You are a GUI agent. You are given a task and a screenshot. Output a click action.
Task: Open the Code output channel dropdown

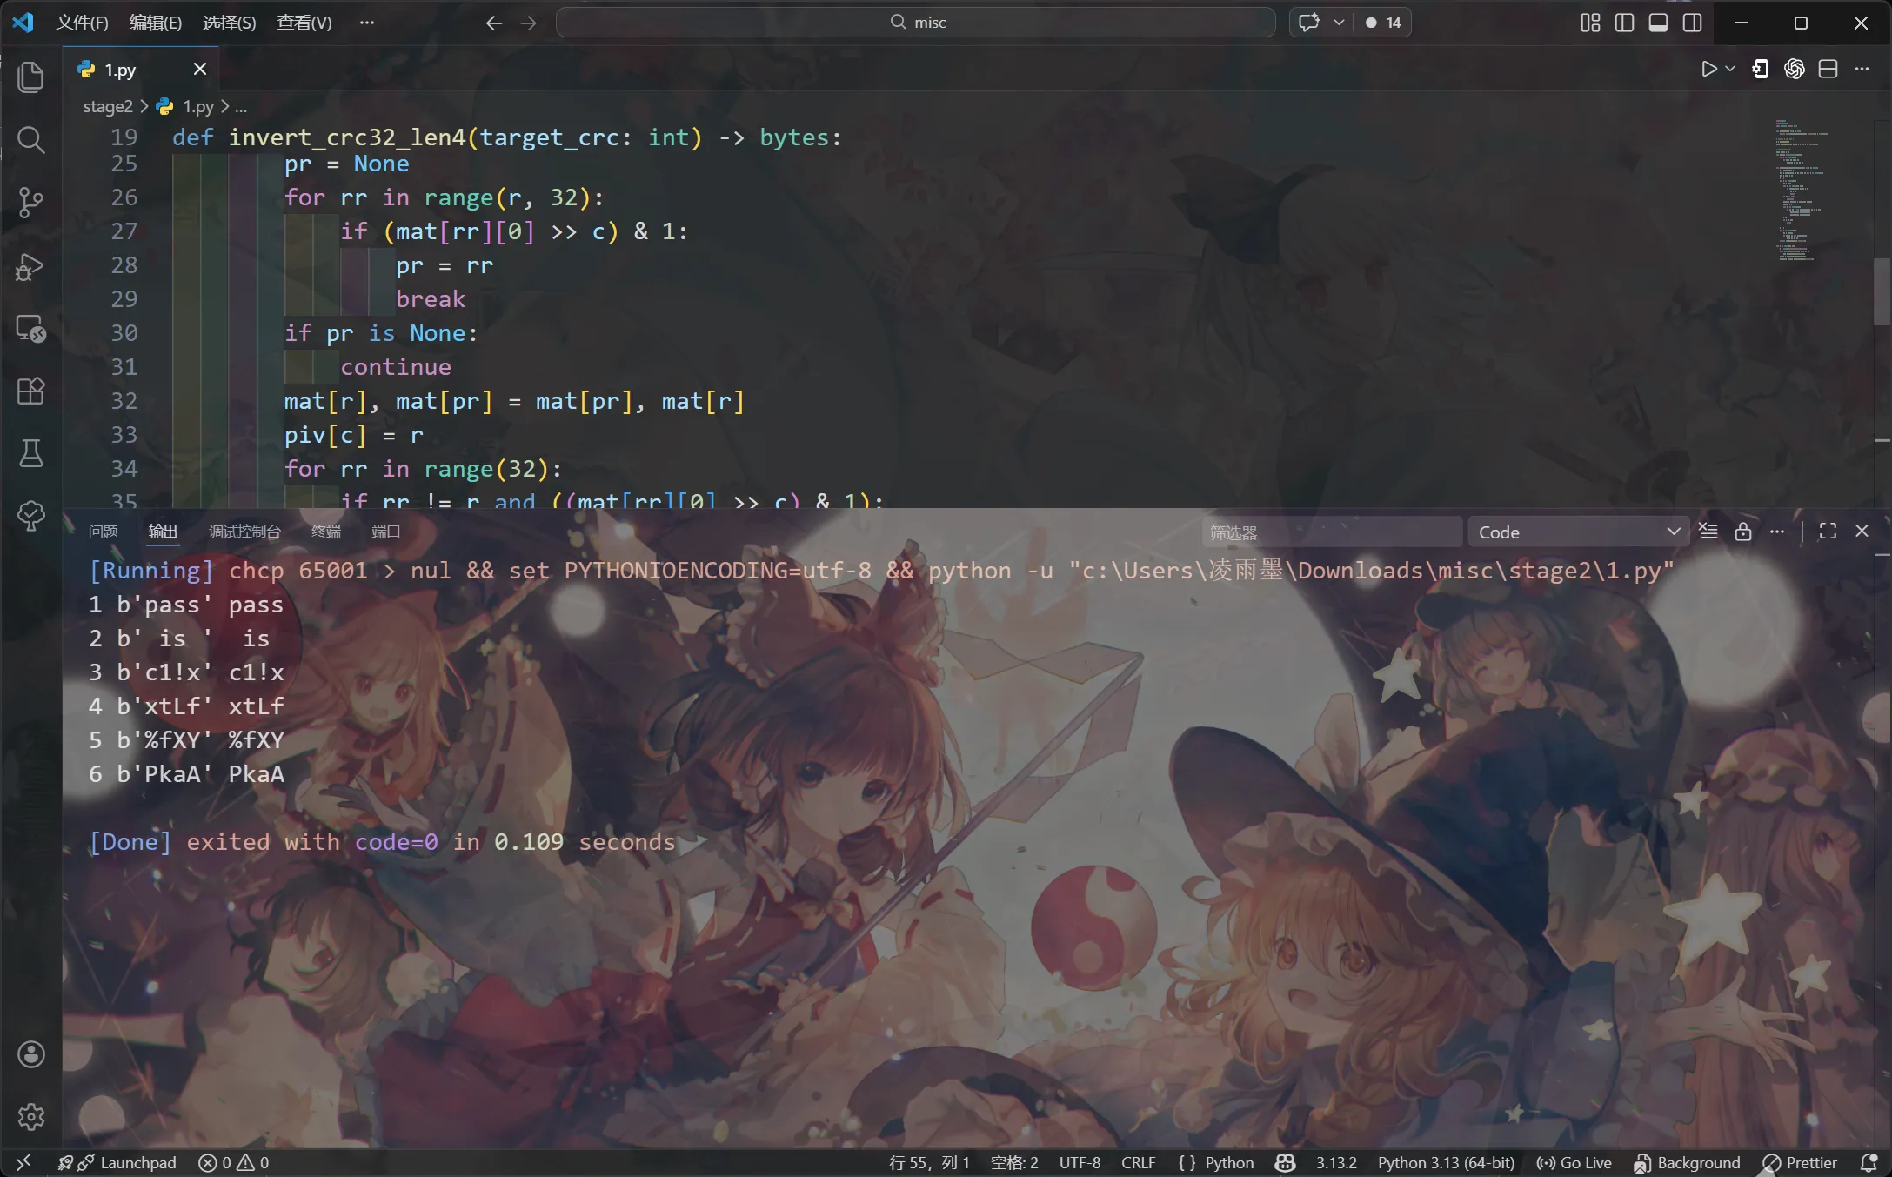[1578, 532]
